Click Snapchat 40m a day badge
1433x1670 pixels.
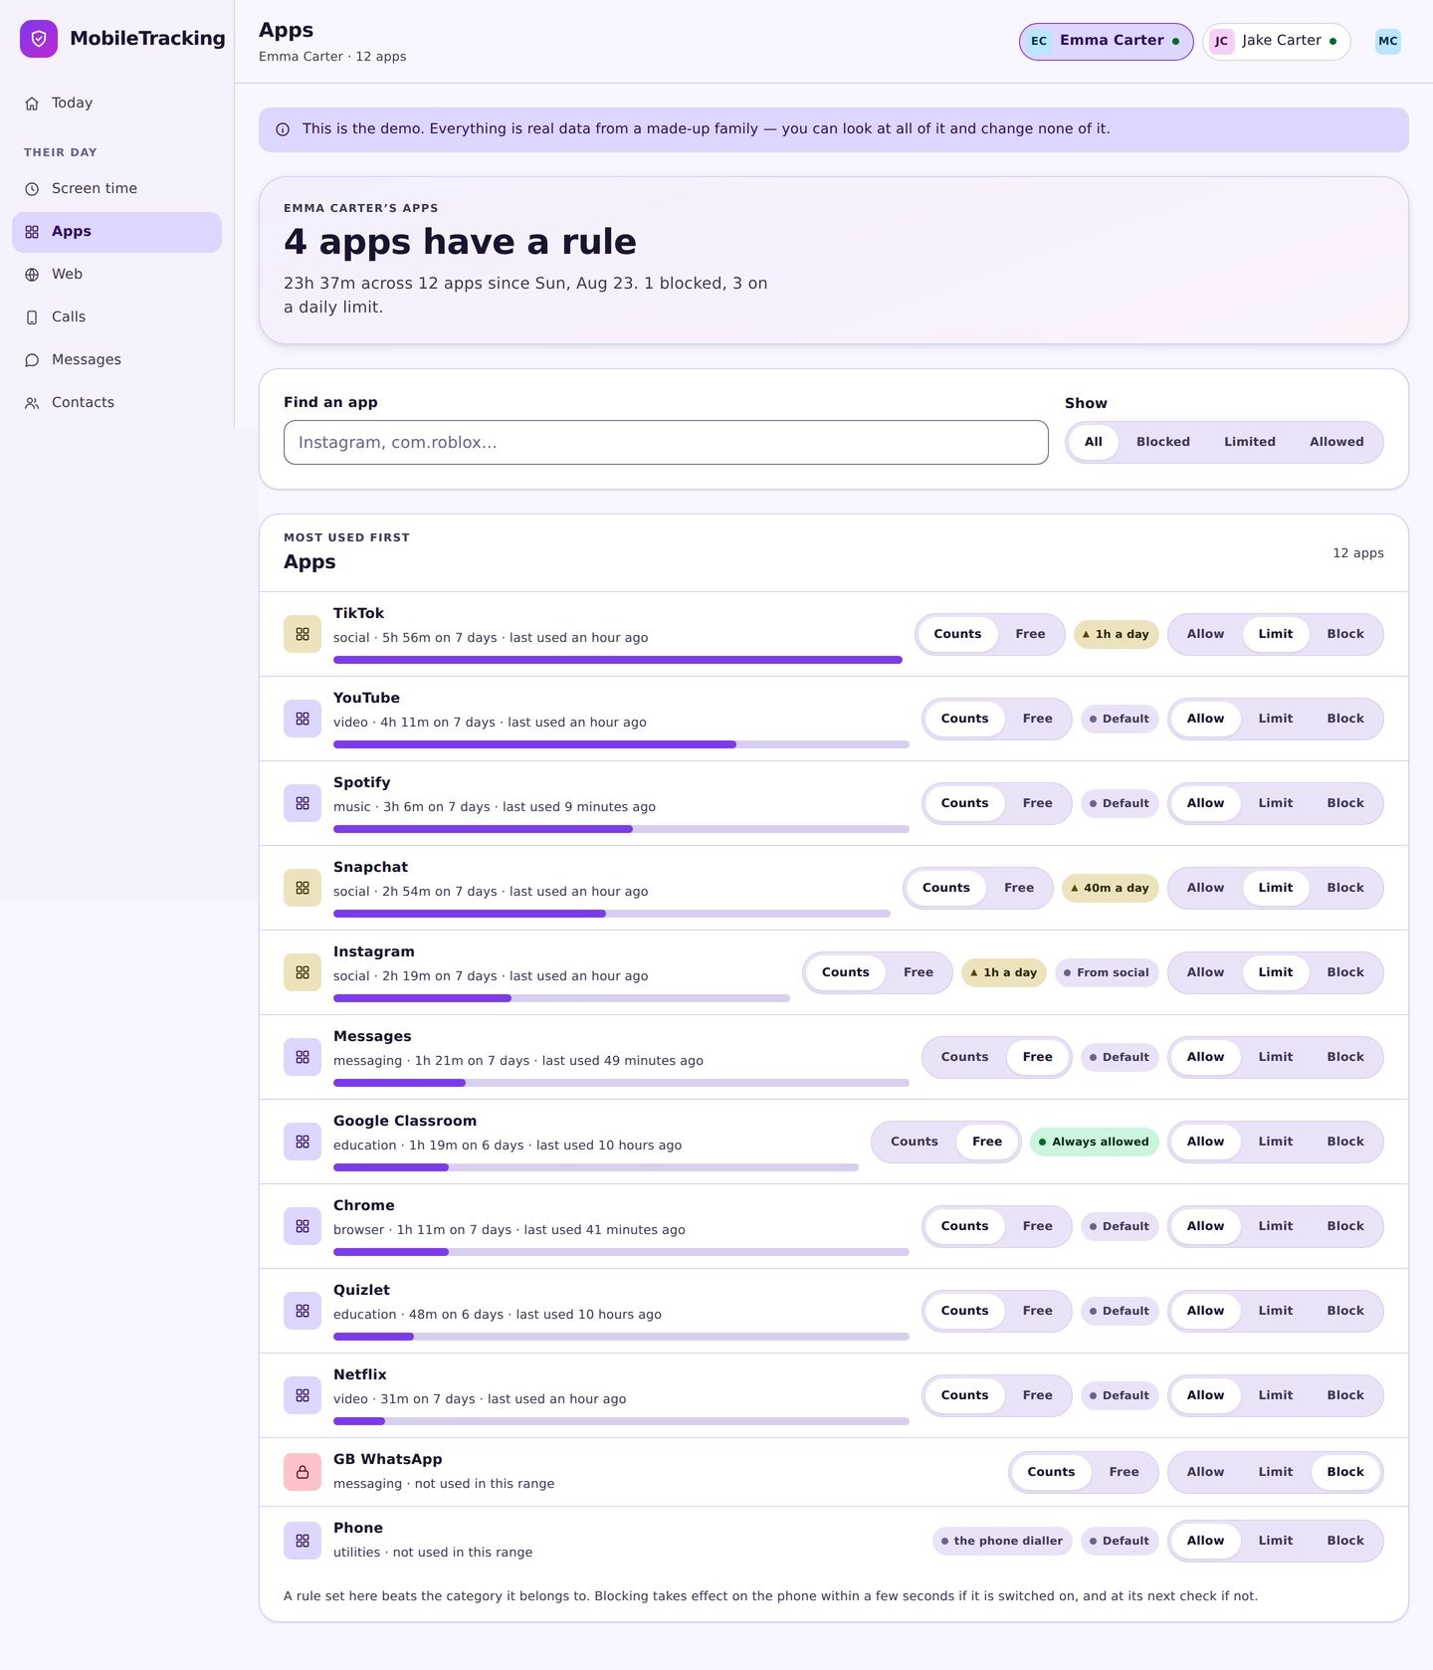(x=1111, y=888)
